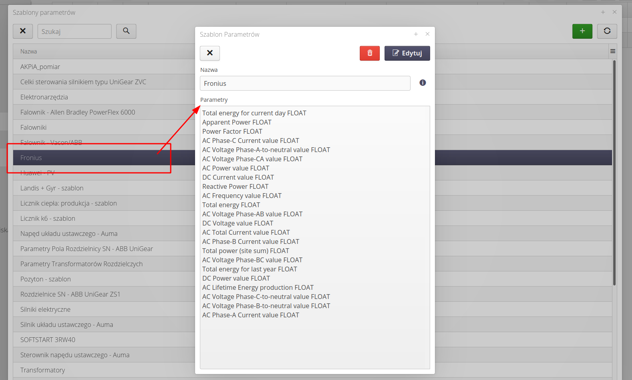The image size is (632, 380).
Task: Expand the Szablony parametrów window with plus icon
Action: point(603,12)
